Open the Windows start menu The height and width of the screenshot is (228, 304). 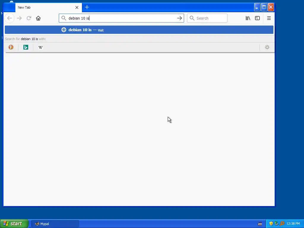[x=14, y=224]
